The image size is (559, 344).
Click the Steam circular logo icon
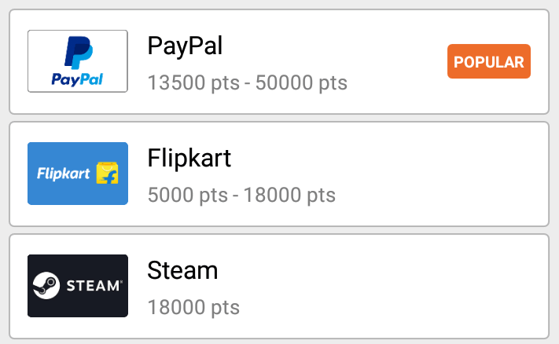pyautogui.click(x=46, y=285)
